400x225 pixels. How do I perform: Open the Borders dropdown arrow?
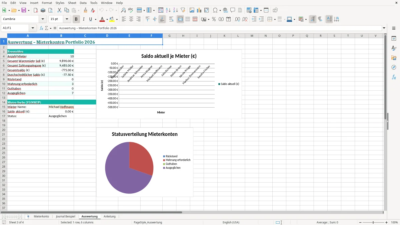coord(274,19)
